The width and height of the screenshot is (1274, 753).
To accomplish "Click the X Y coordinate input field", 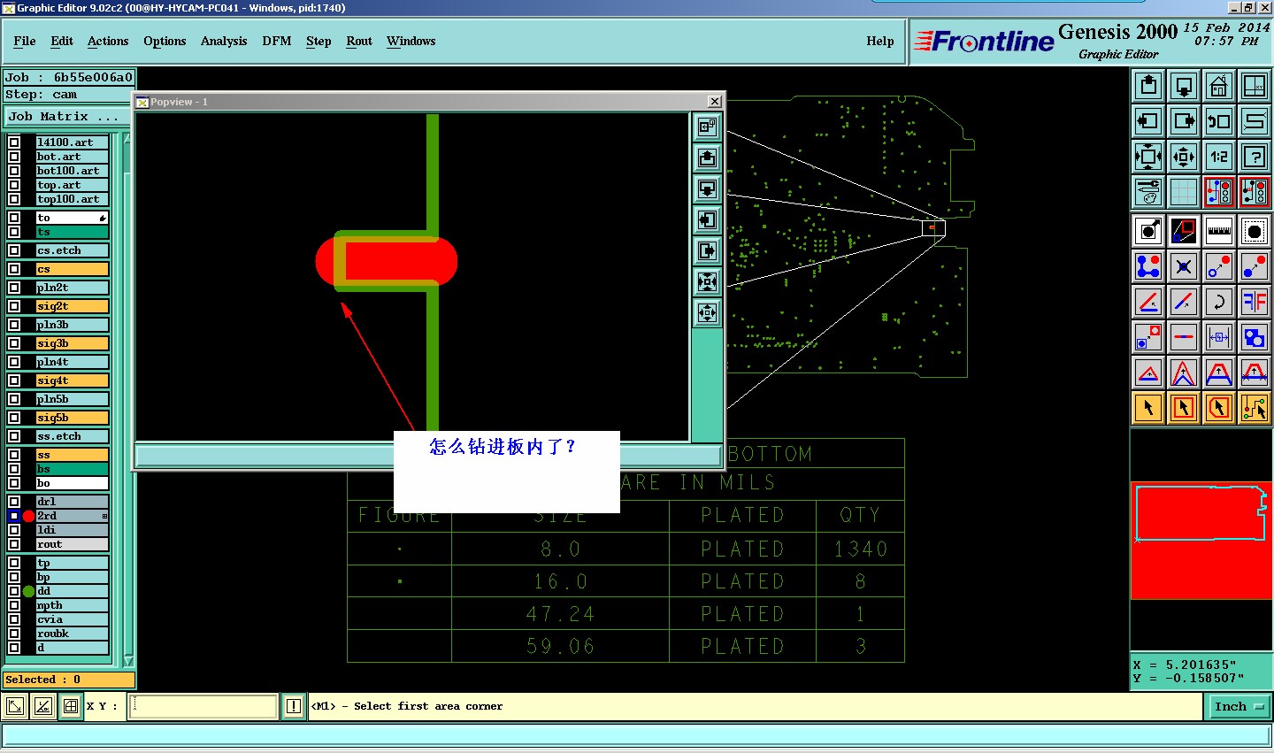I will click(x=203, y=706).
